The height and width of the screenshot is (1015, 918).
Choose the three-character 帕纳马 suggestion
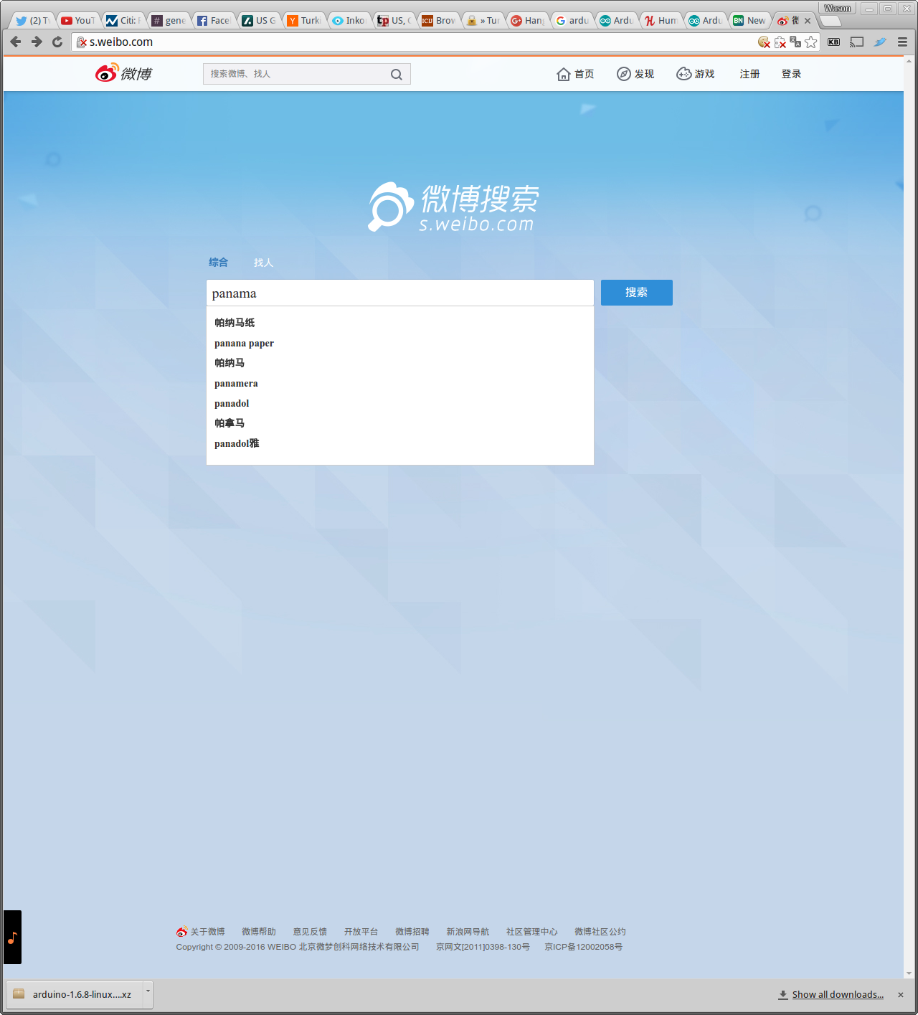[400, 363]
